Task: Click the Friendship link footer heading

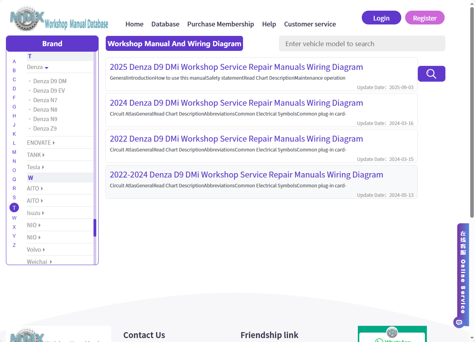Action: coord(269,335)
